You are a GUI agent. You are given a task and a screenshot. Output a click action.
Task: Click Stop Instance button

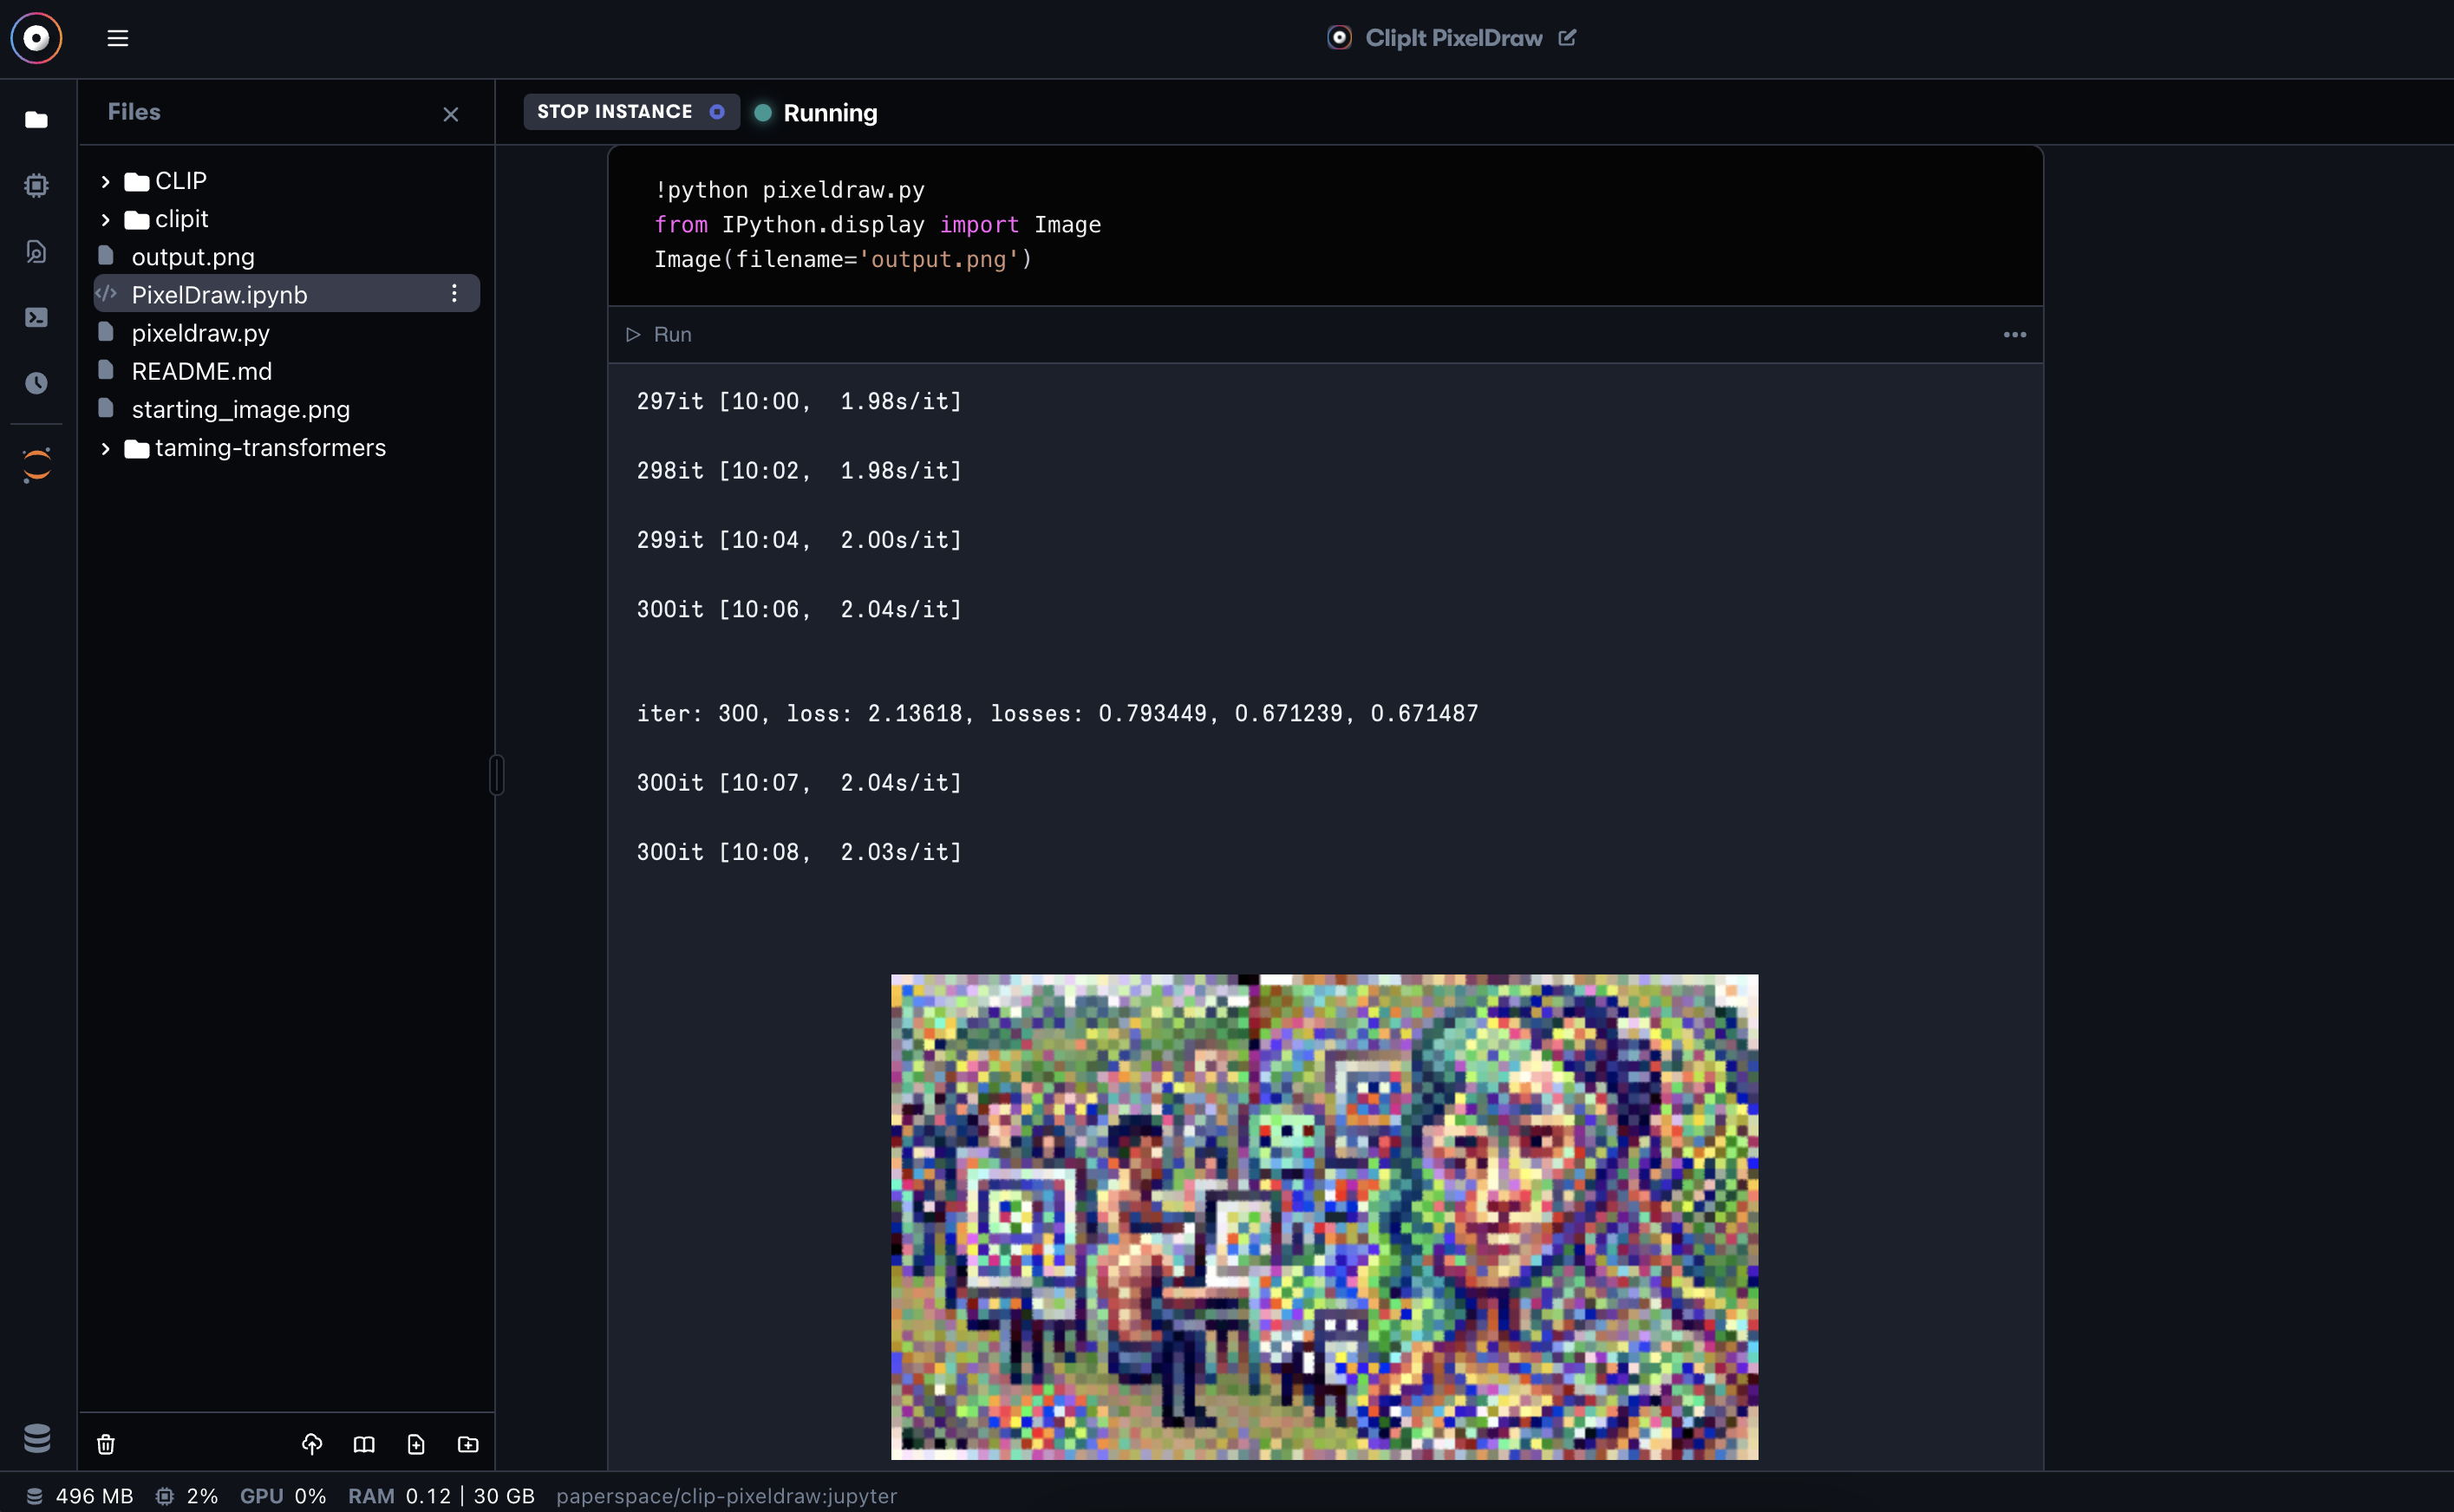coord(630,112)
